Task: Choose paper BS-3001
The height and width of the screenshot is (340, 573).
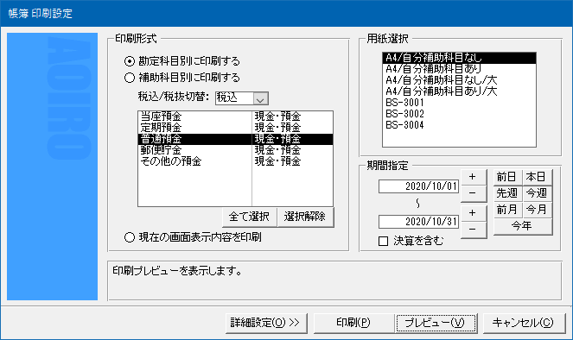Action: (459, 103)
